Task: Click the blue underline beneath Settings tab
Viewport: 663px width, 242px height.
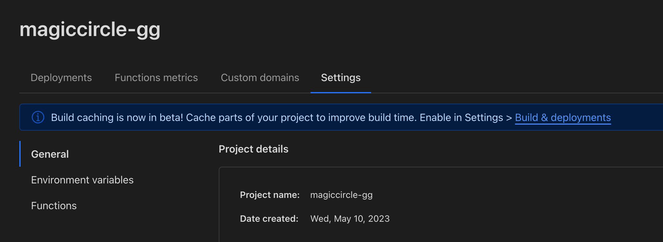Action: pos(341,92)
